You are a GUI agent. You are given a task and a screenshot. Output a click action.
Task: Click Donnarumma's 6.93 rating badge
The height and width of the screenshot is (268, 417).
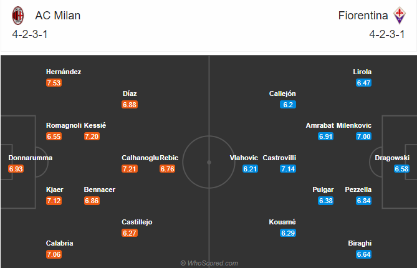coord(16,169)
